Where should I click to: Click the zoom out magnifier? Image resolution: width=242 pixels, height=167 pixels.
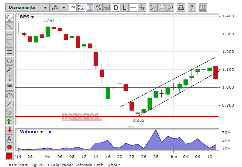coord(161,8)
